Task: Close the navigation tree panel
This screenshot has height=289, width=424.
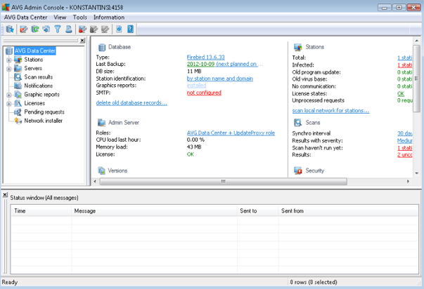Action: pyautogui.click(x=82, y=41)
